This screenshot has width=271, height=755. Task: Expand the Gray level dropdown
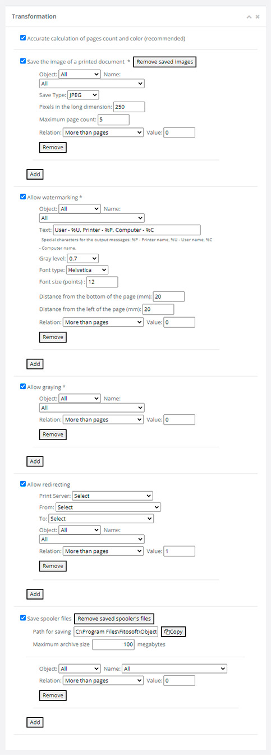click(x=83, y=258)
